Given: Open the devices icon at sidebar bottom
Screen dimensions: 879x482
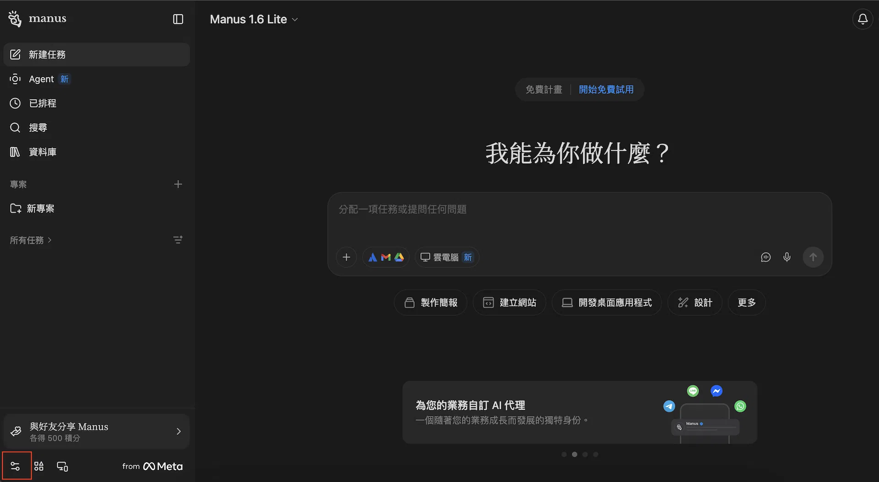Looking at the screenshot, I should (62, 466).
